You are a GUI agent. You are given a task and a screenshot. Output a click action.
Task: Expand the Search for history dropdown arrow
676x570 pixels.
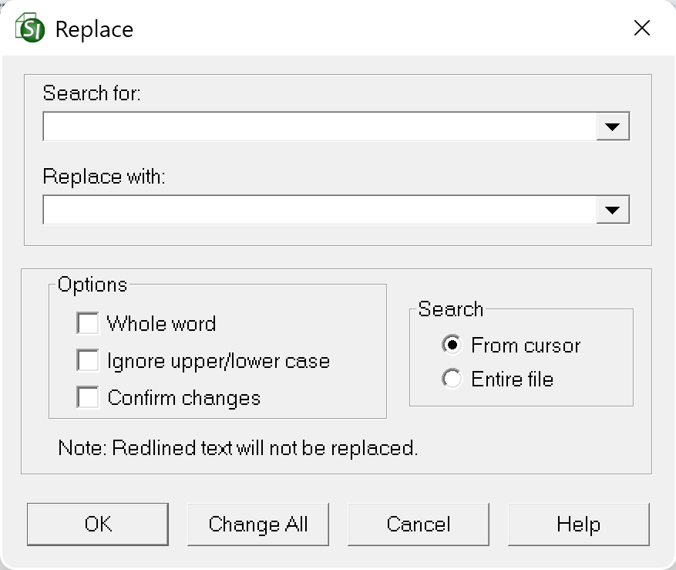pyautogui.click(x=613, y=126)
